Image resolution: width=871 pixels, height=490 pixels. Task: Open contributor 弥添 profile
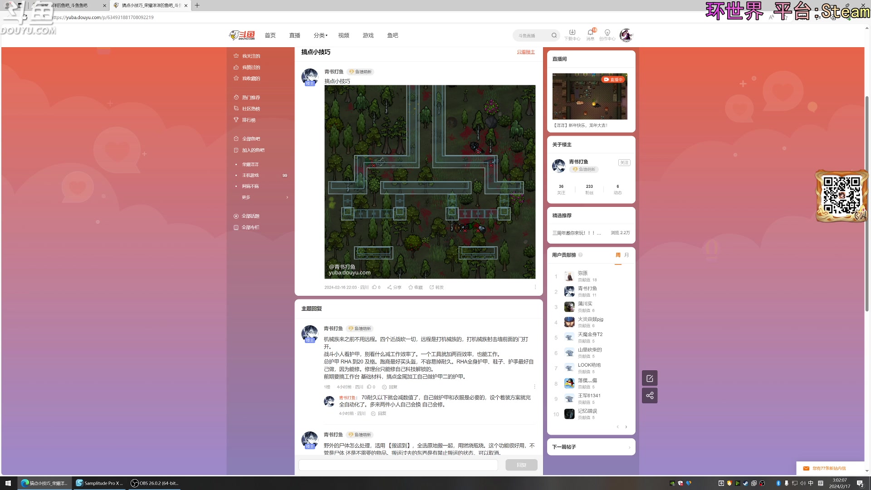point(582,273)
